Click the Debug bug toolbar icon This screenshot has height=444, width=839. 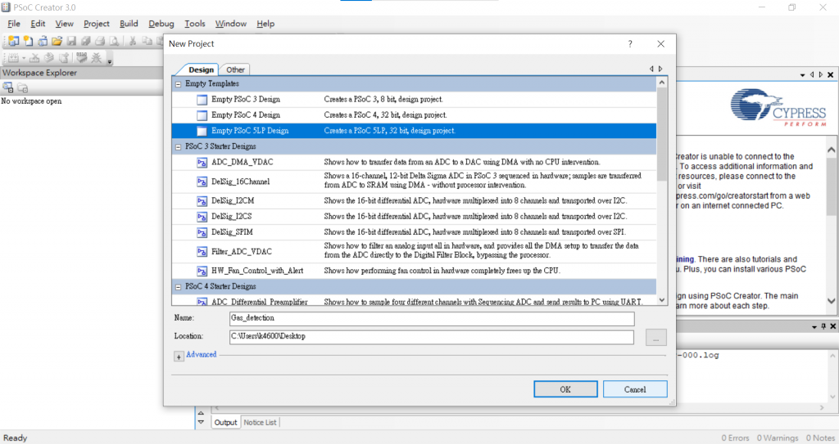97,58
